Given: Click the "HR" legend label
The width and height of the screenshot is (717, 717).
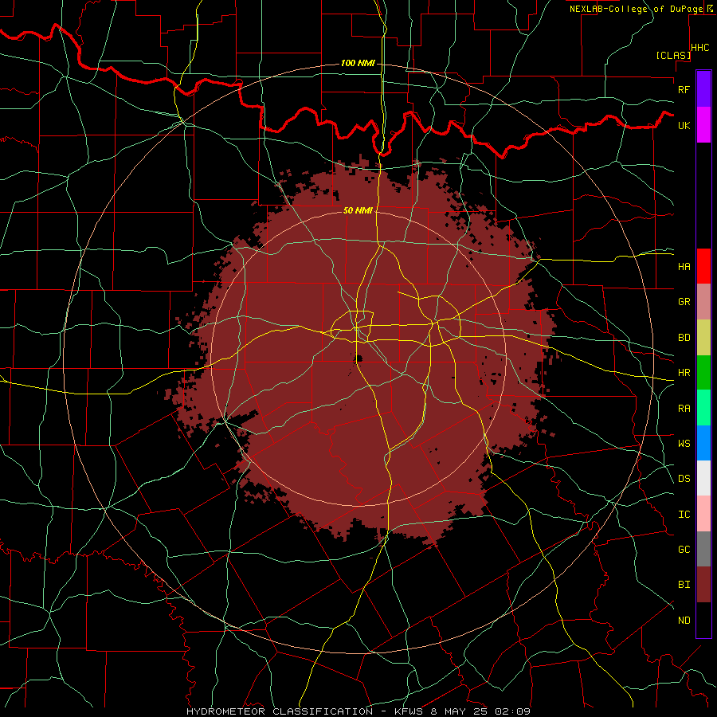Looking at the screenshot, I should 684,373.
